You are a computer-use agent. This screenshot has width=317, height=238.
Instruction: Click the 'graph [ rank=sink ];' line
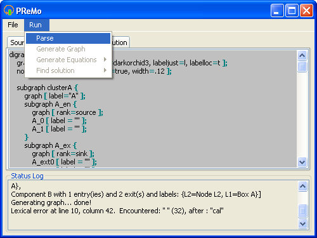(63, 154)
